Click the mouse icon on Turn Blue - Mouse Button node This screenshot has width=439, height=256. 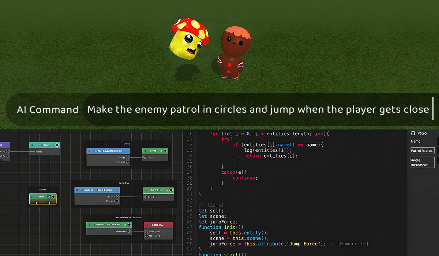(77, 190)
